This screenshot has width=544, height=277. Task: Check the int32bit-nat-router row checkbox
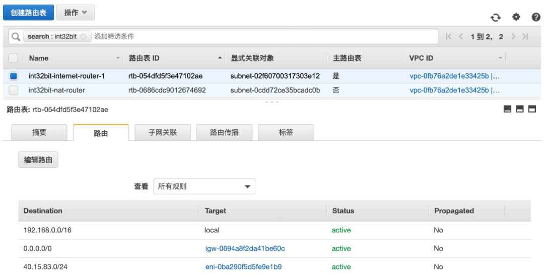coord(13,90)
